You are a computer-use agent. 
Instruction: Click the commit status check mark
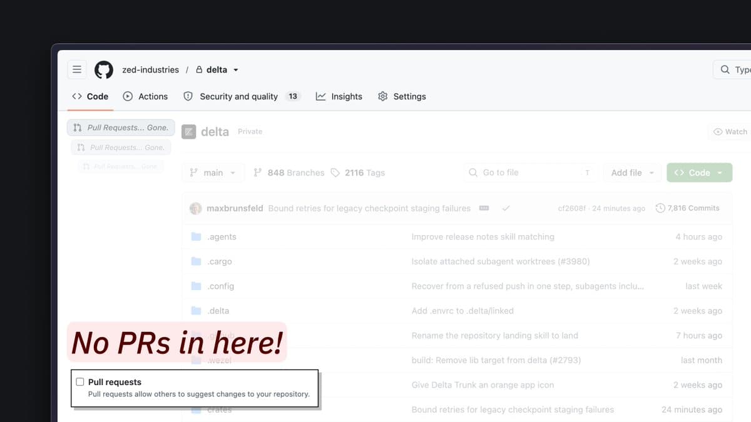pyautogui.click(x=506, y=208)
